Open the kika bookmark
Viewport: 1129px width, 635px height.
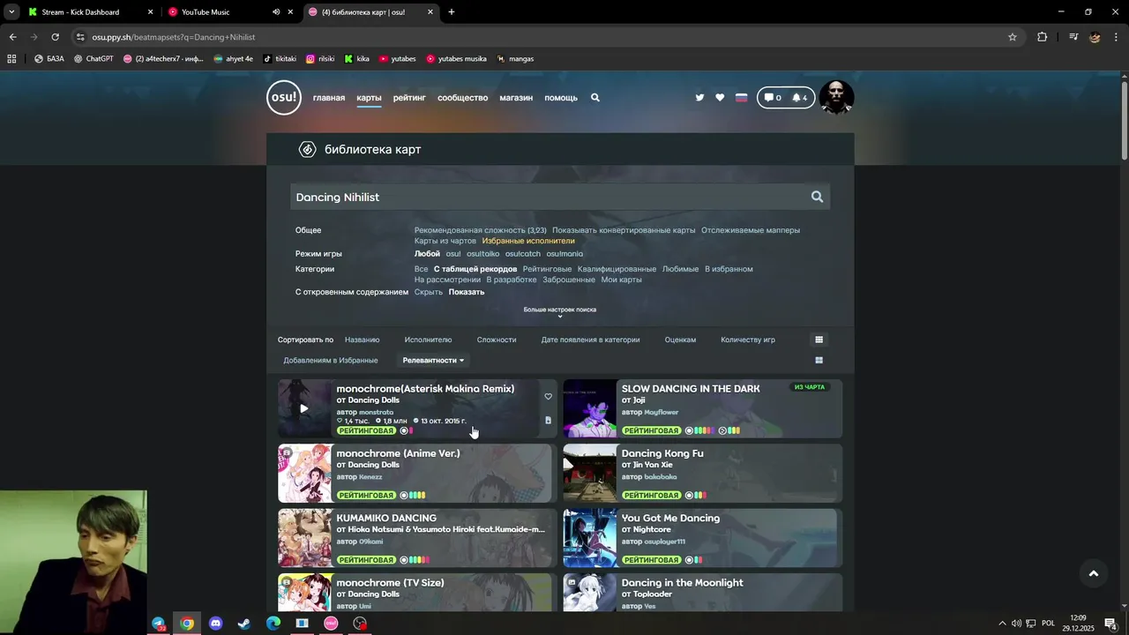click(x=357, y=59)
